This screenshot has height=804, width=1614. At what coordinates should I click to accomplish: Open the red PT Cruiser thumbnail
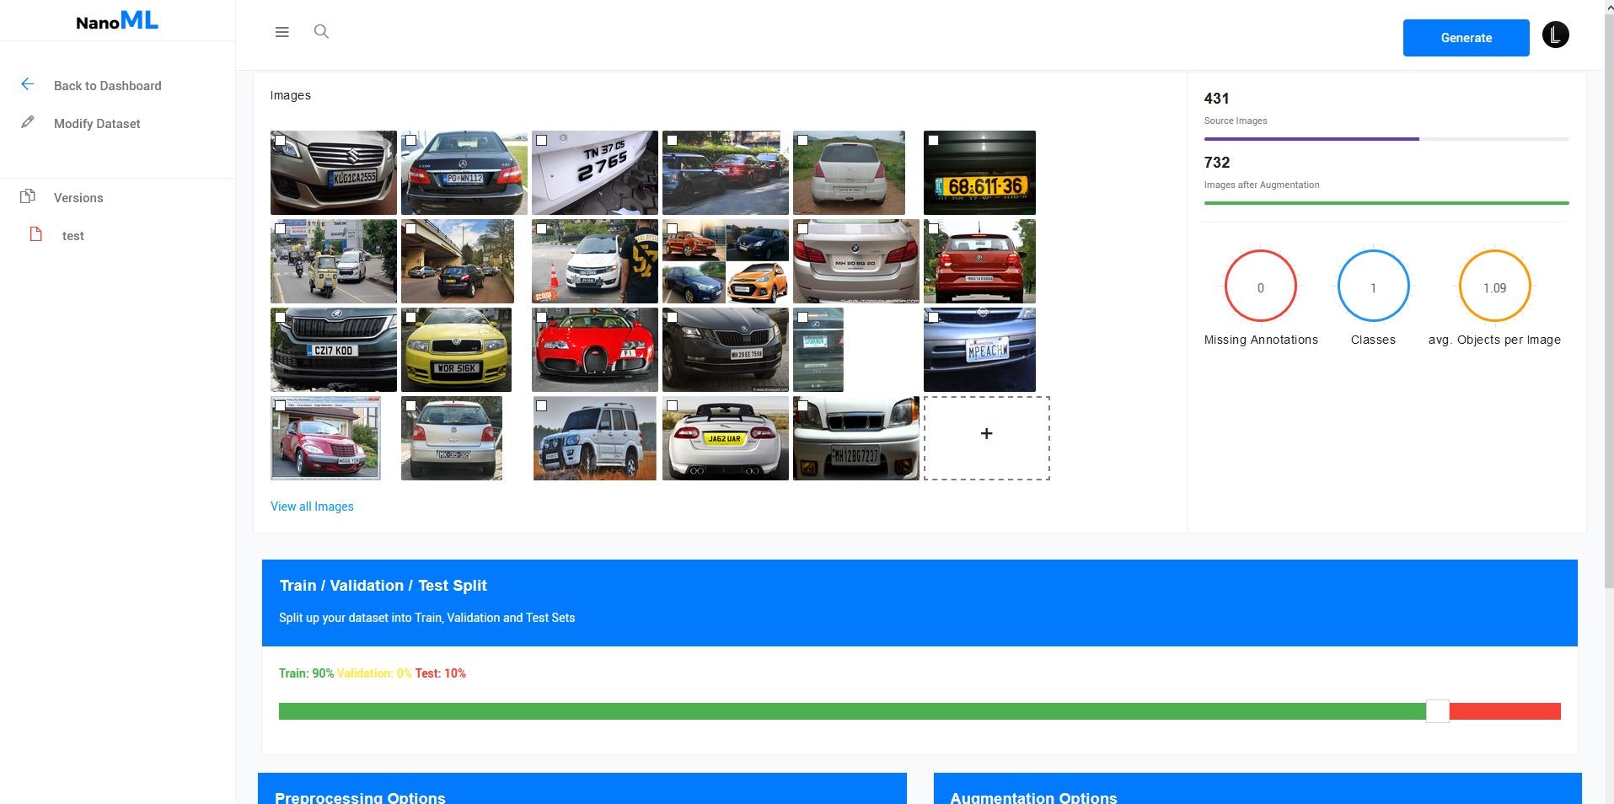pyautogui.click(x=325, y=438)
